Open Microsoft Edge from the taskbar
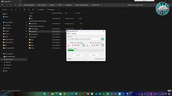 point(56,94)
